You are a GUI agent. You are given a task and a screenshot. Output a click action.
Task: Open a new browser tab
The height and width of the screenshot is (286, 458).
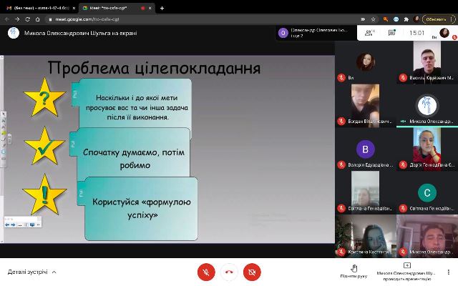point(162,8)
